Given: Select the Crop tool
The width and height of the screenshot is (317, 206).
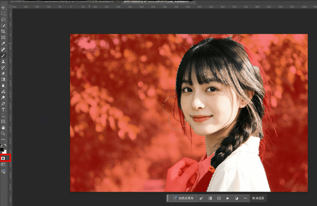Looking at the screenshot, I should coord(3,31).
